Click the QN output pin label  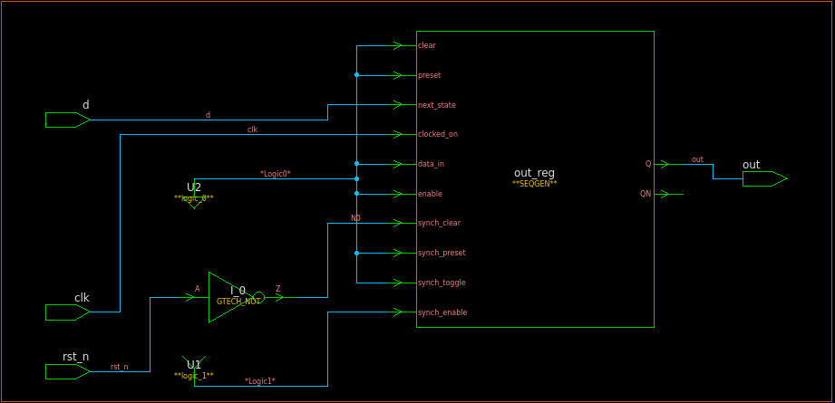[x=646, y=194]
